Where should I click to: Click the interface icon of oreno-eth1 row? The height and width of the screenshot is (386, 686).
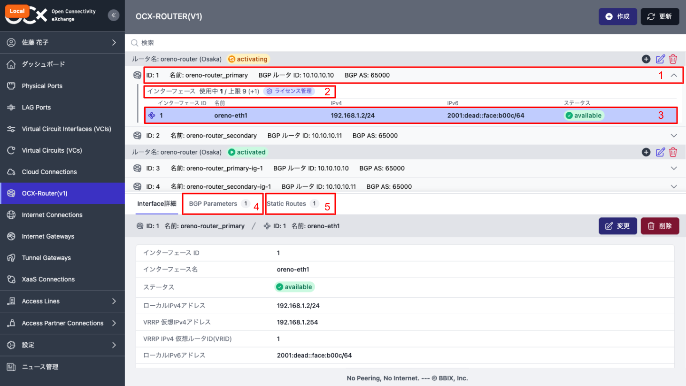152,116
